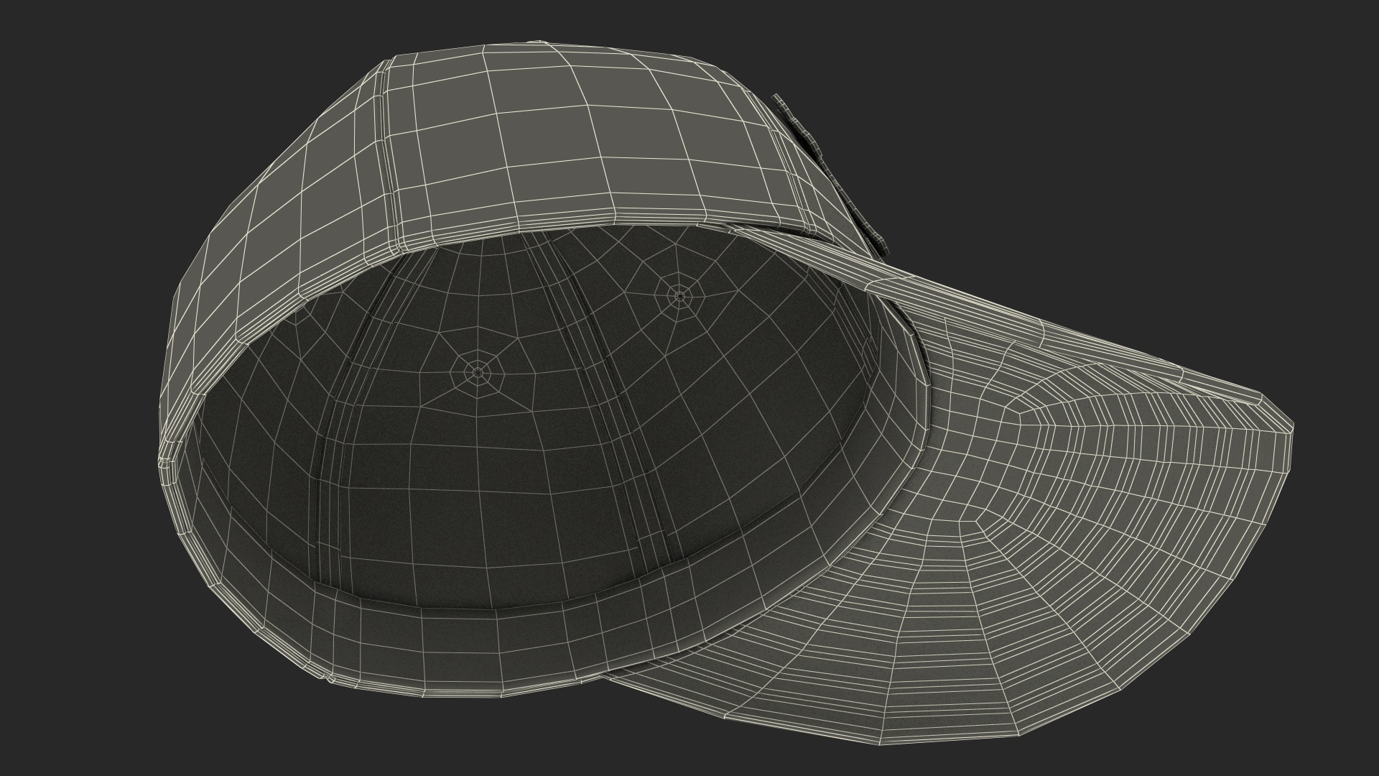Screen dimensions: 1379x776
Task: Click the left interior eyelet vertex pole
Action: (x=478, y=371)
